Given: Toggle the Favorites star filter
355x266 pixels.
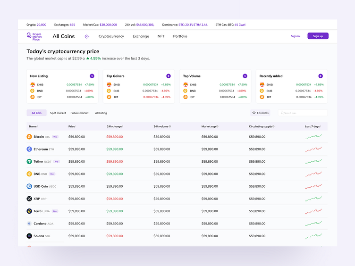Looking at the screenshot, I should tap(260, 113).
